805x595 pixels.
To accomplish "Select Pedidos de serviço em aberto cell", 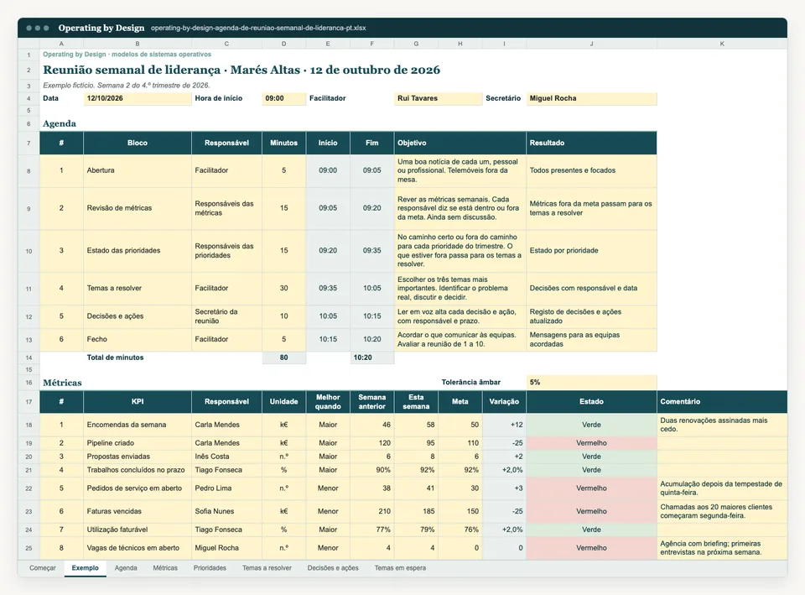I will tap(138, 488).
